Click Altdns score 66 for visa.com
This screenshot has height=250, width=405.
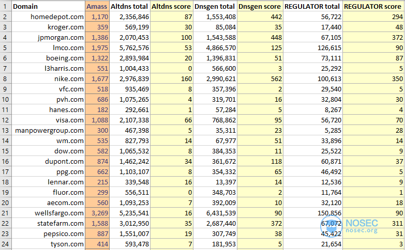click(172, 120)
